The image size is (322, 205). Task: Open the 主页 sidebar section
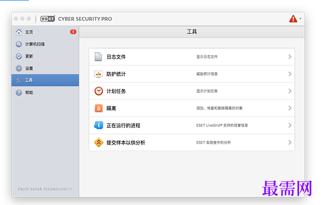45,32
